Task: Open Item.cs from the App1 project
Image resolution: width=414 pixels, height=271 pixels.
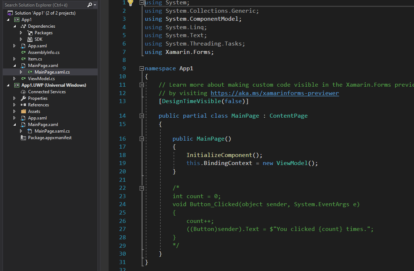Action: [x=35, y=59]
